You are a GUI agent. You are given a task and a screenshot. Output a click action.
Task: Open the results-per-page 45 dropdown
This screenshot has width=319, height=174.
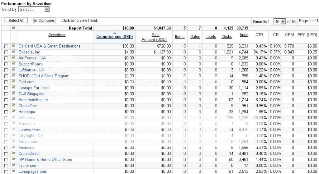point(279,21)
